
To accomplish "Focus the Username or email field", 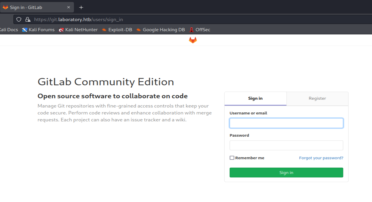I will pyautogui.click(x=286, y=123).
